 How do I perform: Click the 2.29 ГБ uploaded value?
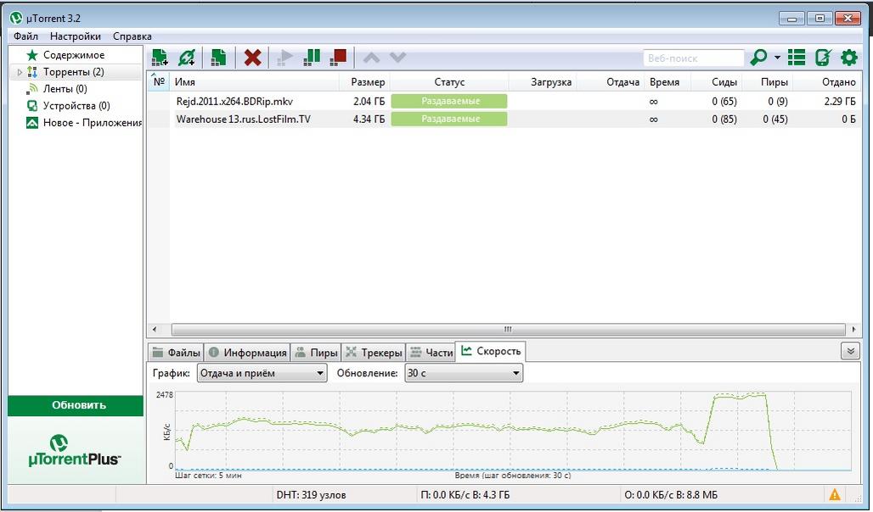click(840, 102)
